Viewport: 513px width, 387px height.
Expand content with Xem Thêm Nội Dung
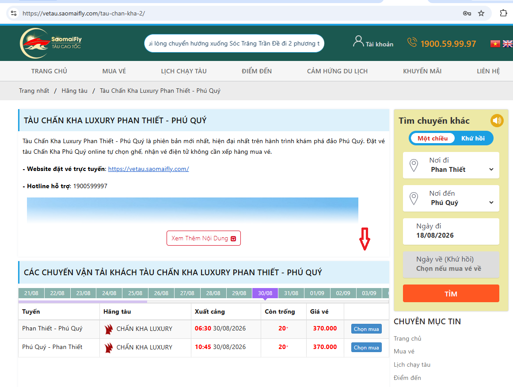204,238
